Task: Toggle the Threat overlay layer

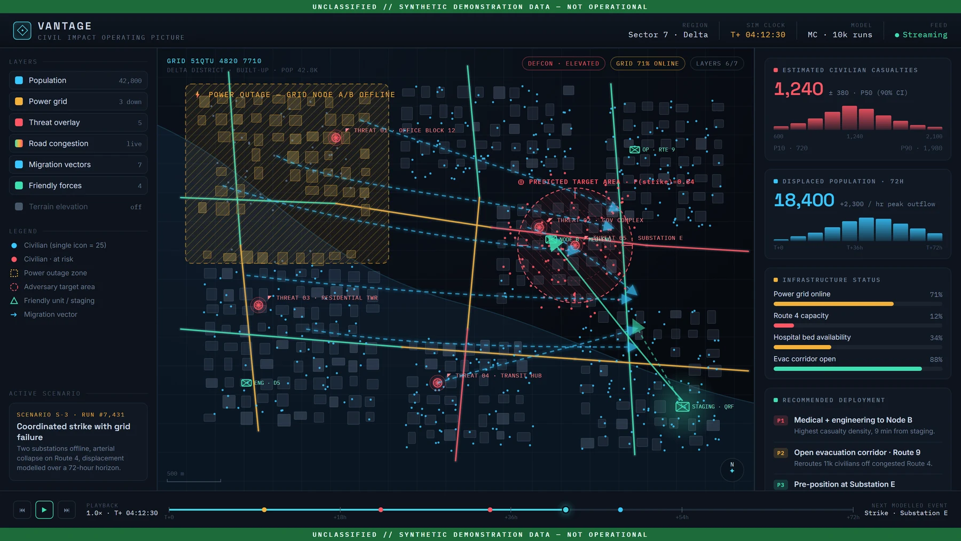Action: pyautogui.click(x=78, y=122)
